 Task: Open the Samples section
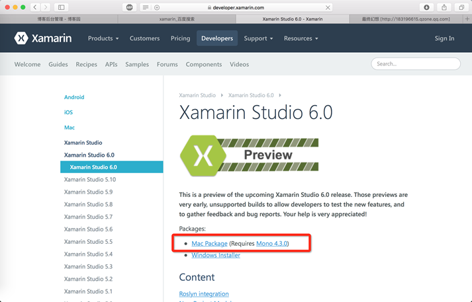[x=137, y=64]
